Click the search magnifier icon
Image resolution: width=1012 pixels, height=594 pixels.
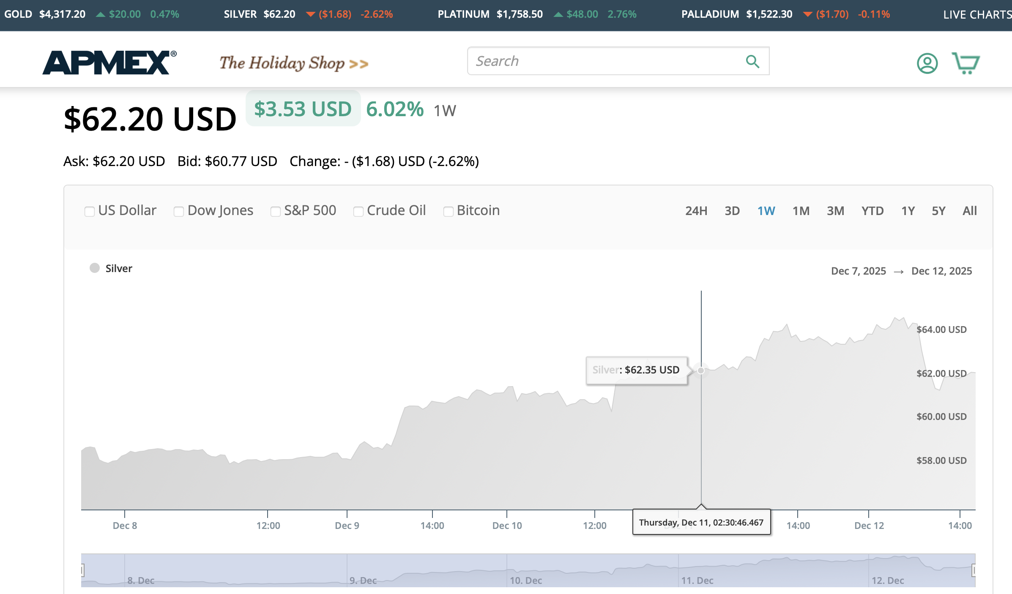click(x=752, y=62)
